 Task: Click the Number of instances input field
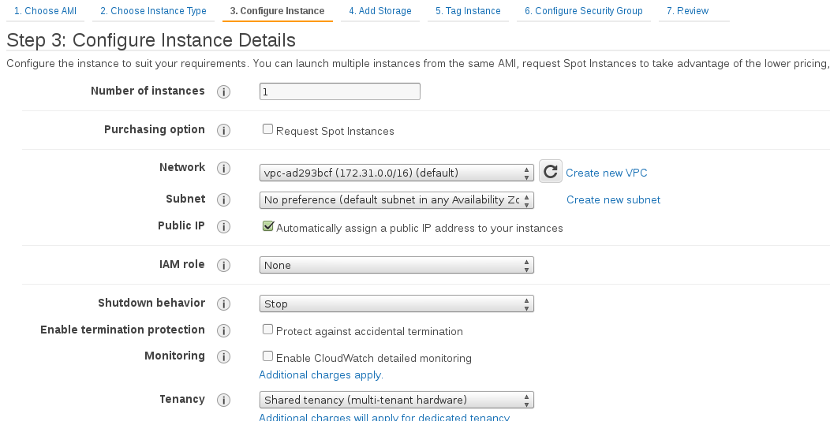[339, 92]
